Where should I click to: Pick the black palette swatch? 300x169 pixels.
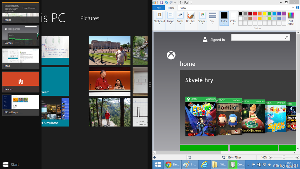[241, 13]
